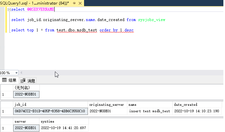Click the date_created column header
This screenshot has width=225, height=132.
tap(197, 104)
